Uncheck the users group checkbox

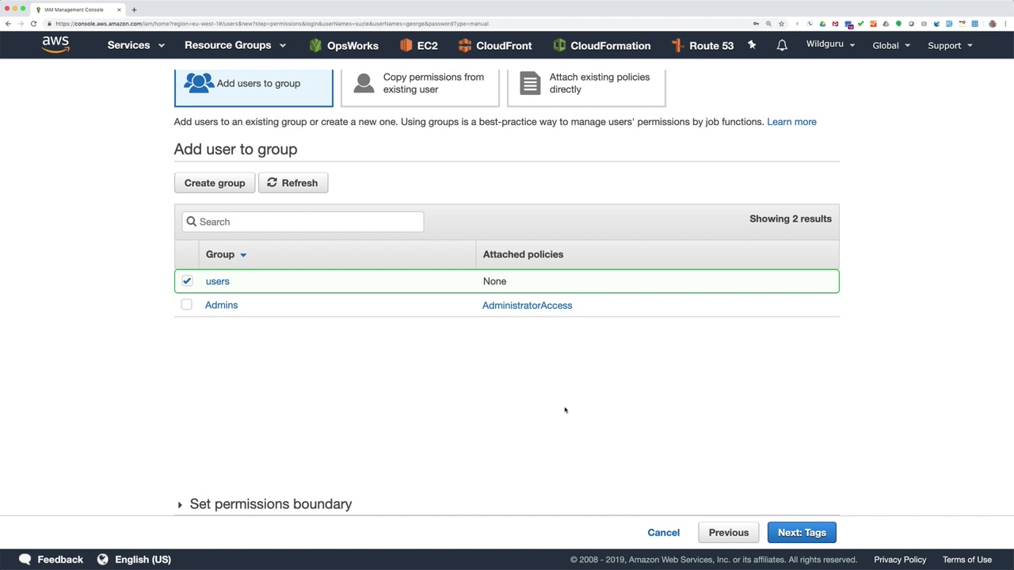pyautogui.click(x=187, y=281)
